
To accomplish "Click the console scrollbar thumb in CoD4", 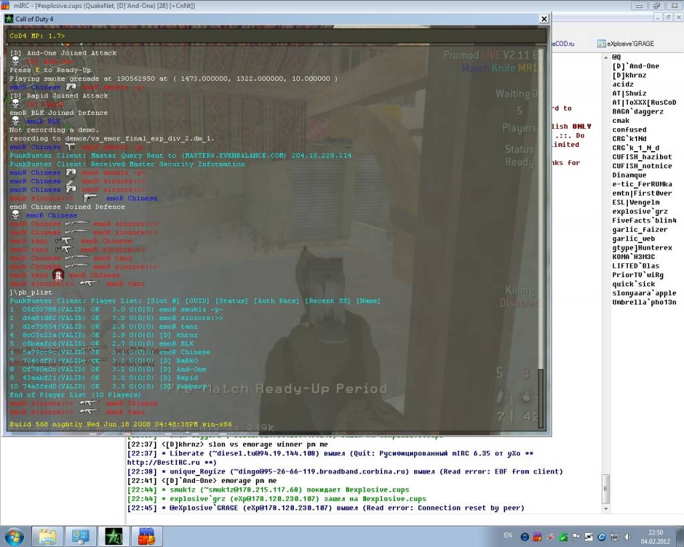I will click(x=541, y=398).
